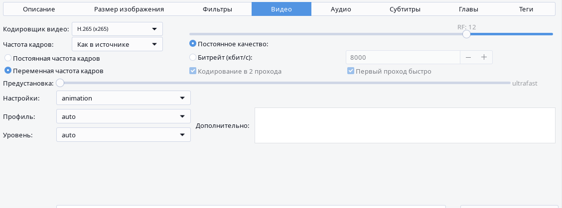Click the Предустановка ultrafast slider handle
Viewport: 562px width, 208px height.
[60, 83]
